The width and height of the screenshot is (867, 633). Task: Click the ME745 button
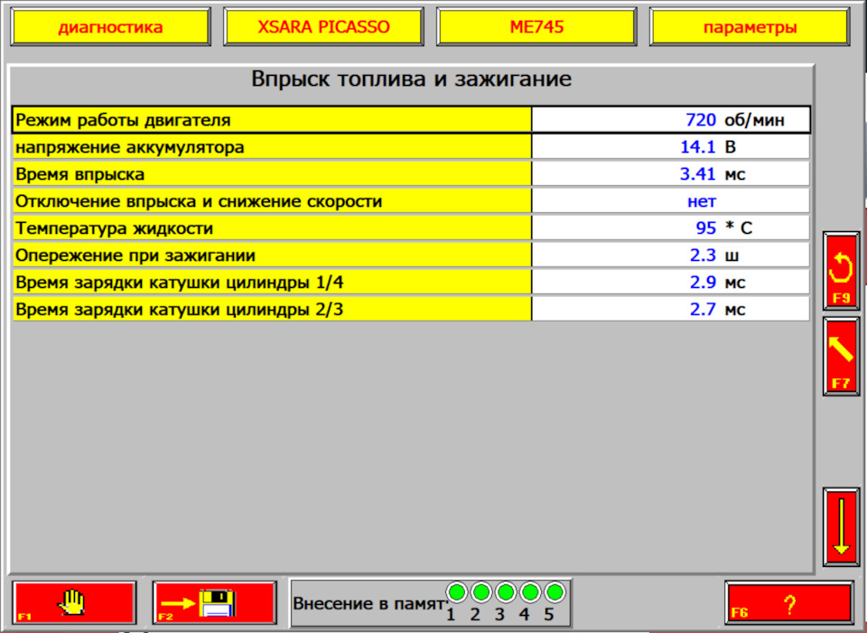pyautogui.click(x=536, y=26)
